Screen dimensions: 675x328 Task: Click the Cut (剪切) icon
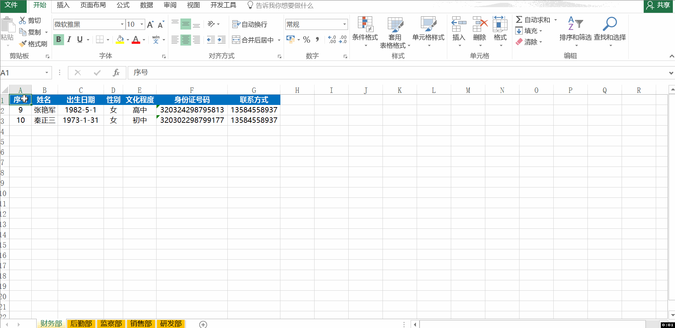tap(22, 20)
